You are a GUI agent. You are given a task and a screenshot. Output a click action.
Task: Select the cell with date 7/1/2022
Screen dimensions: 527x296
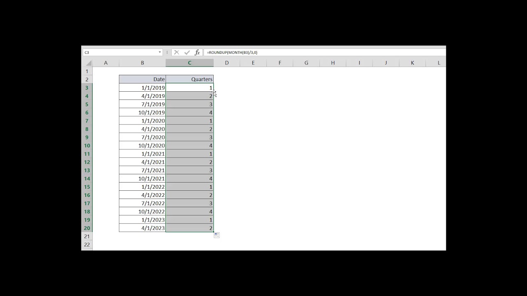tap(142, 203)
